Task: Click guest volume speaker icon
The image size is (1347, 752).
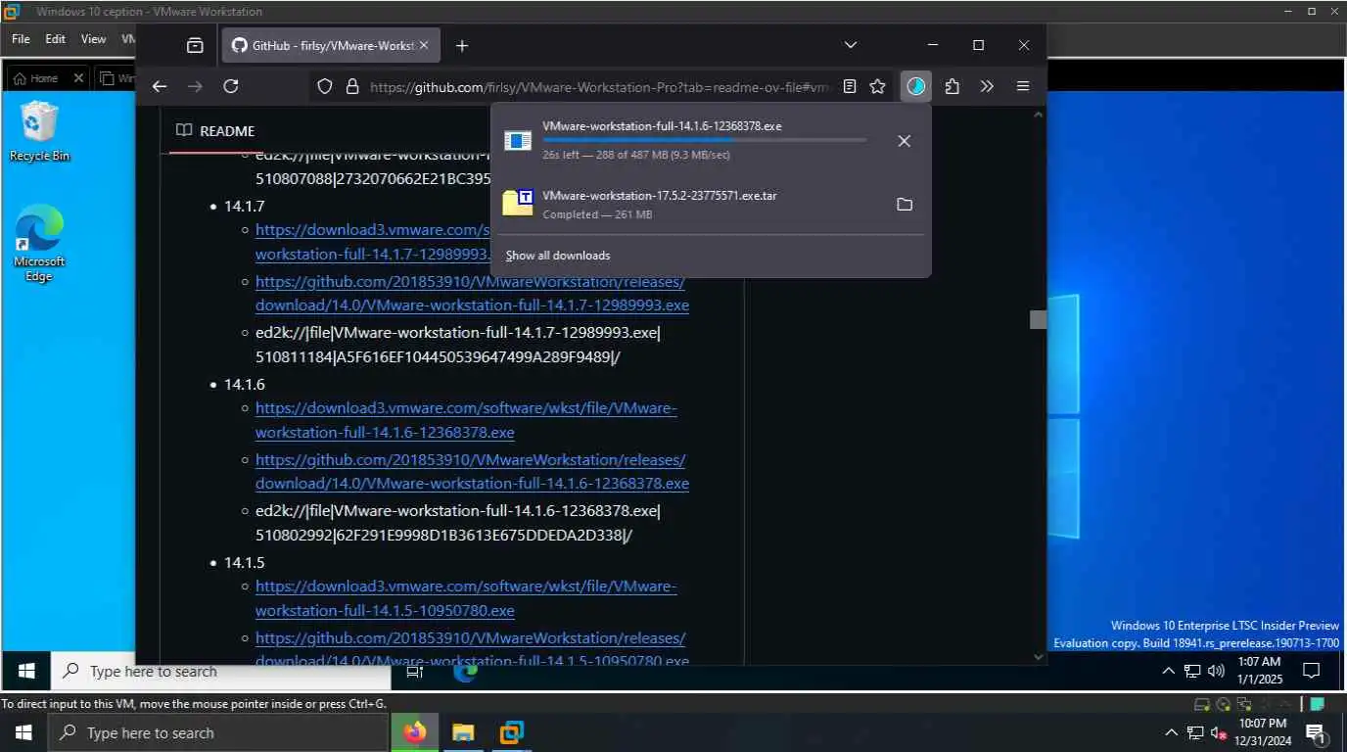Action: 1217,671
